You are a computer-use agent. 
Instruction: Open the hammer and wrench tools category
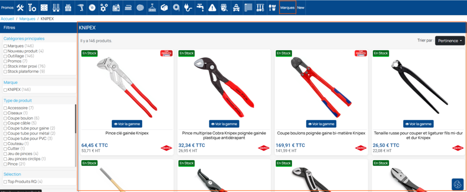coord(20,8)
